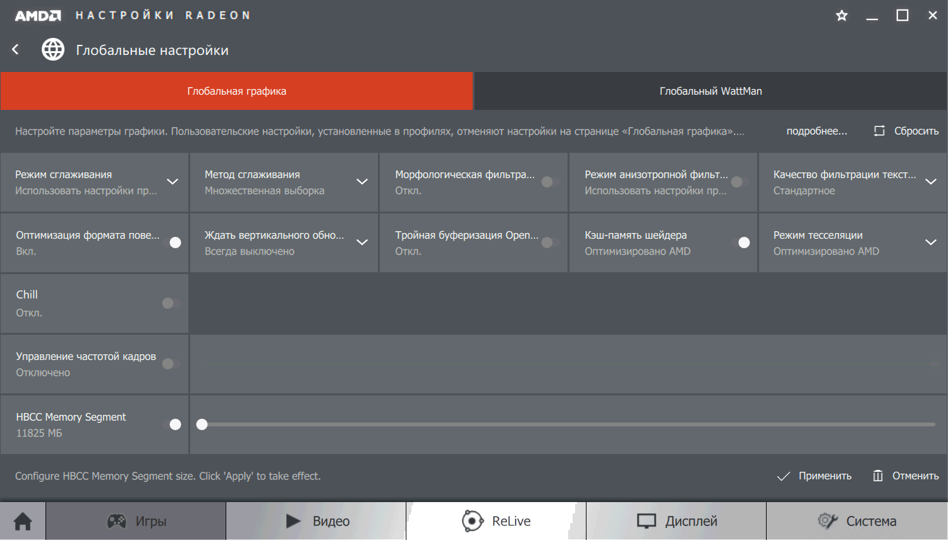This screenshot has height=540, width=948.
Task: Toggle Режим анизотропной фильтрации switch
Action: pos(740,182)
